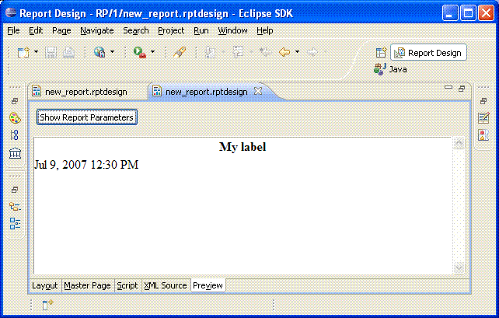Open the Palette fast view icon

15,118
